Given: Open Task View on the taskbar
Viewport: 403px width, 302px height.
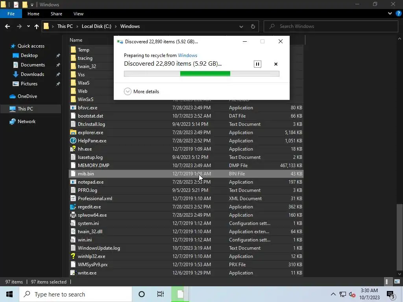Looking at the screenshot, I should click(161, 294).
